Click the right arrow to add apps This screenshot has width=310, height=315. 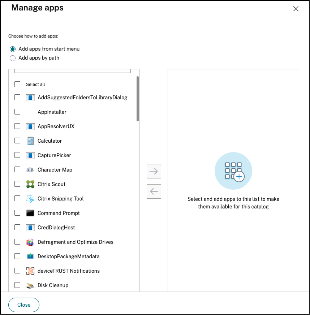154,171
